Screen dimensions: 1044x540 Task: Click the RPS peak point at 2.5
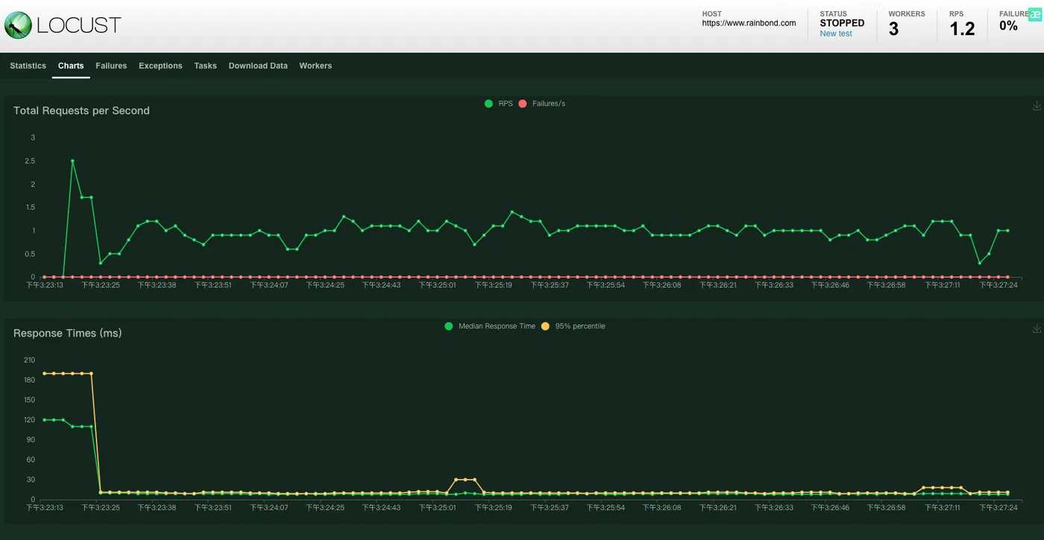tap(72, 160)
